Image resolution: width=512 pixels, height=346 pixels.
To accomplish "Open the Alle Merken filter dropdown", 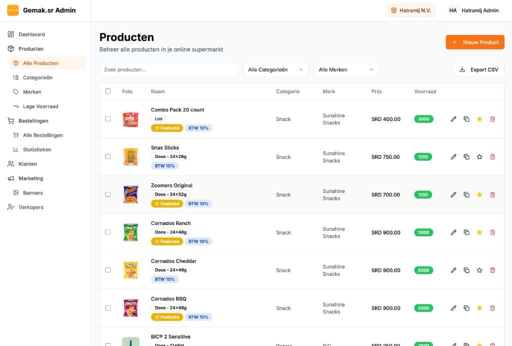I will pos(346,69).
